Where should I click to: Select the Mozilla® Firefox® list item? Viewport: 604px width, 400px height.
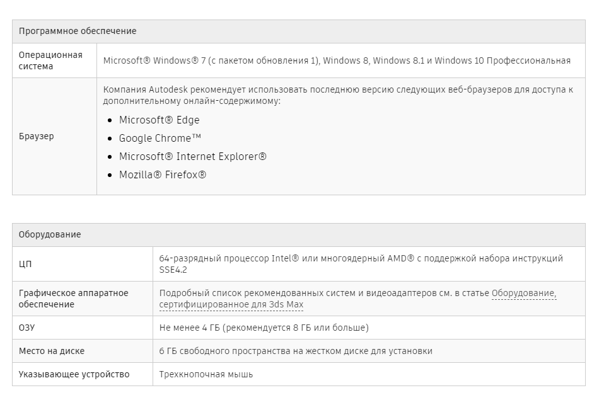[163, 174]
